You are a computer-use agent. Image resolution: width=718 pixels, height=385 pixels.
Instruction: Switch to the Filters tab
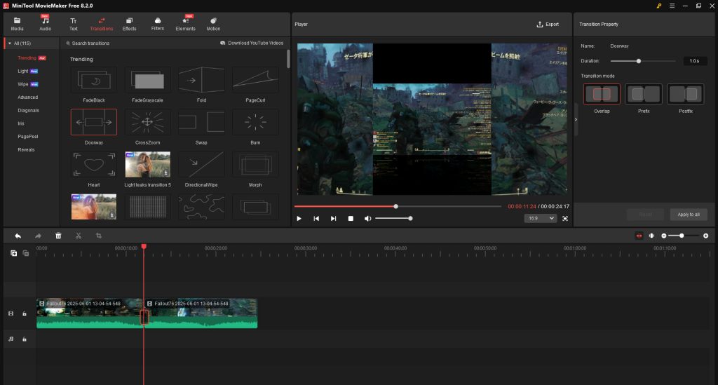point(157,24)
